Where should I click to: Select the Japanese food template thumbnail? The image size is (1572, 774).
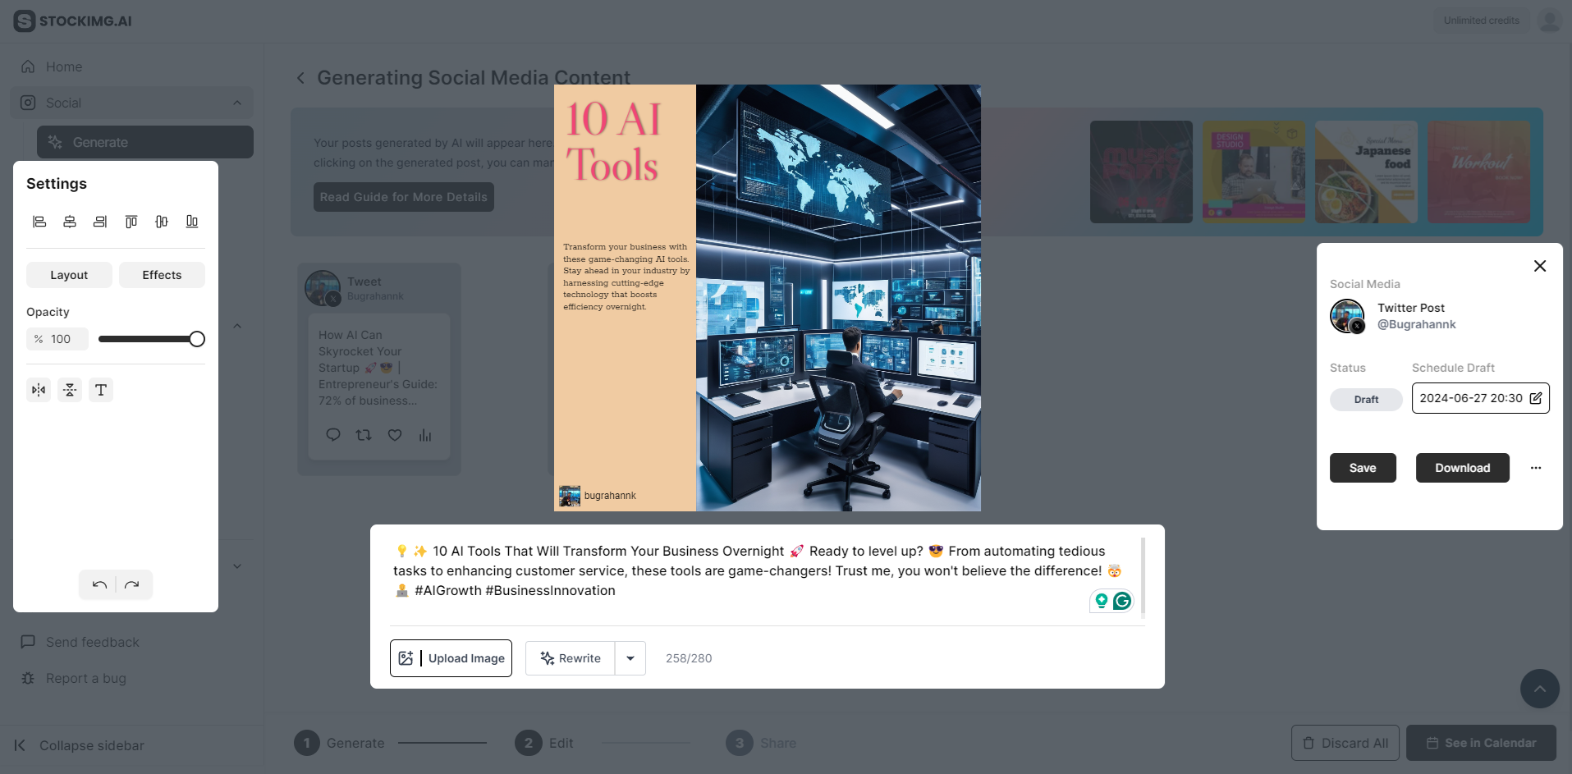pos(1365,171)
